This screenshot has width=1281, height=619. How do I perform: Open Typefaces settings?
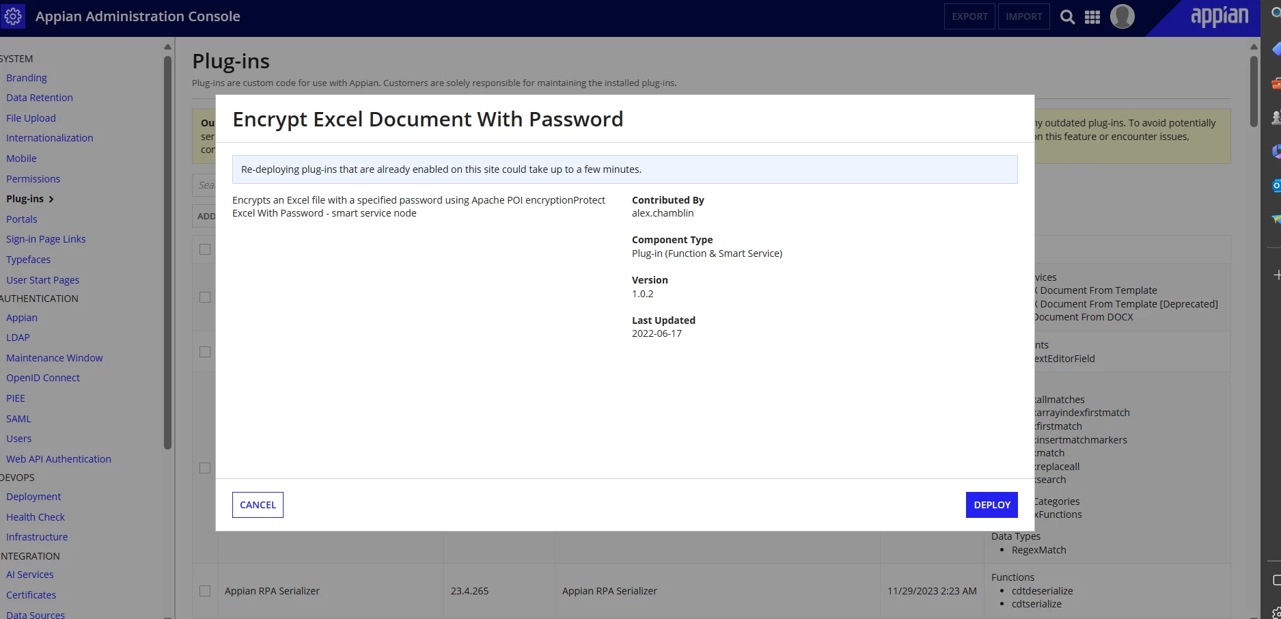[x=28, y=260]
